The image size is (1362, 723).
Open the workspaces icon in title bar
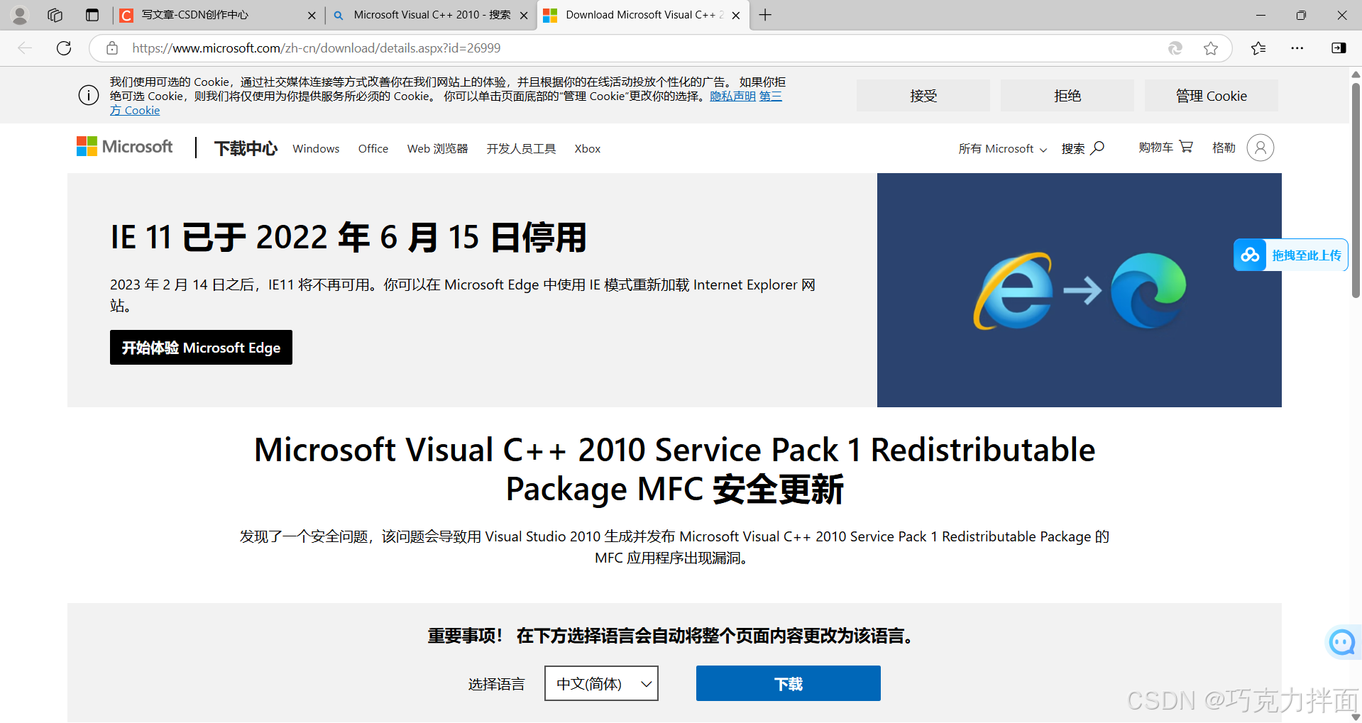pyautogui.click(x=55, y=15)
